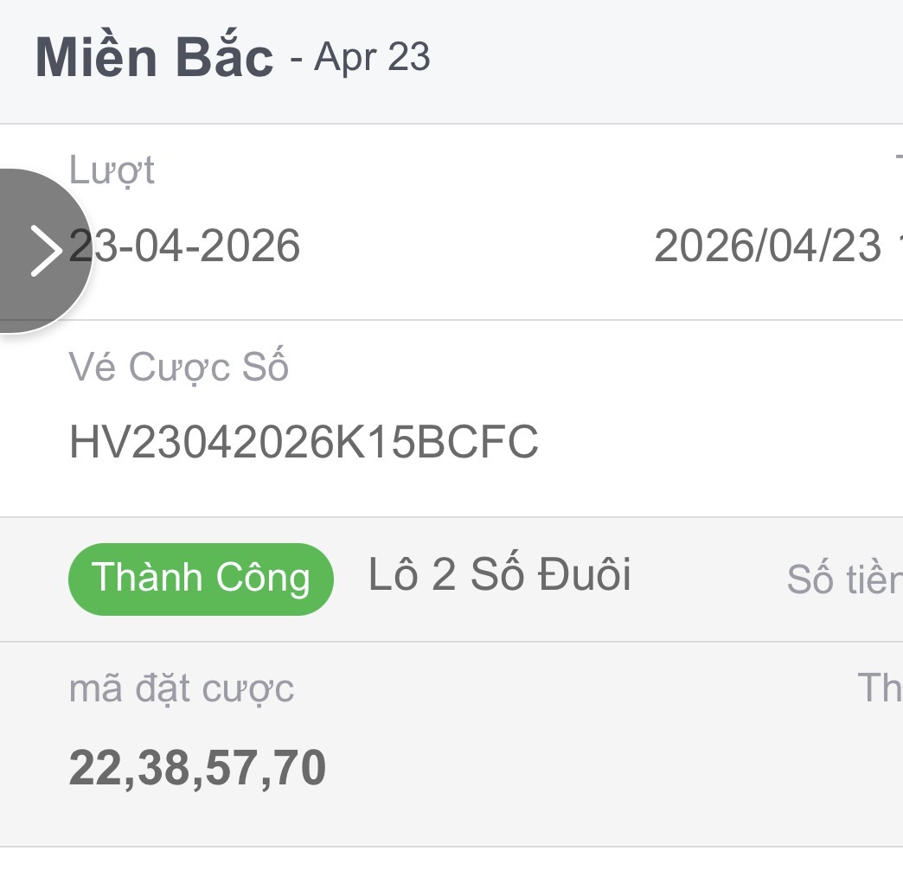Click the green Thành Công status badge
Viewport: 903px width, 883px height.
tap(201, 579)
